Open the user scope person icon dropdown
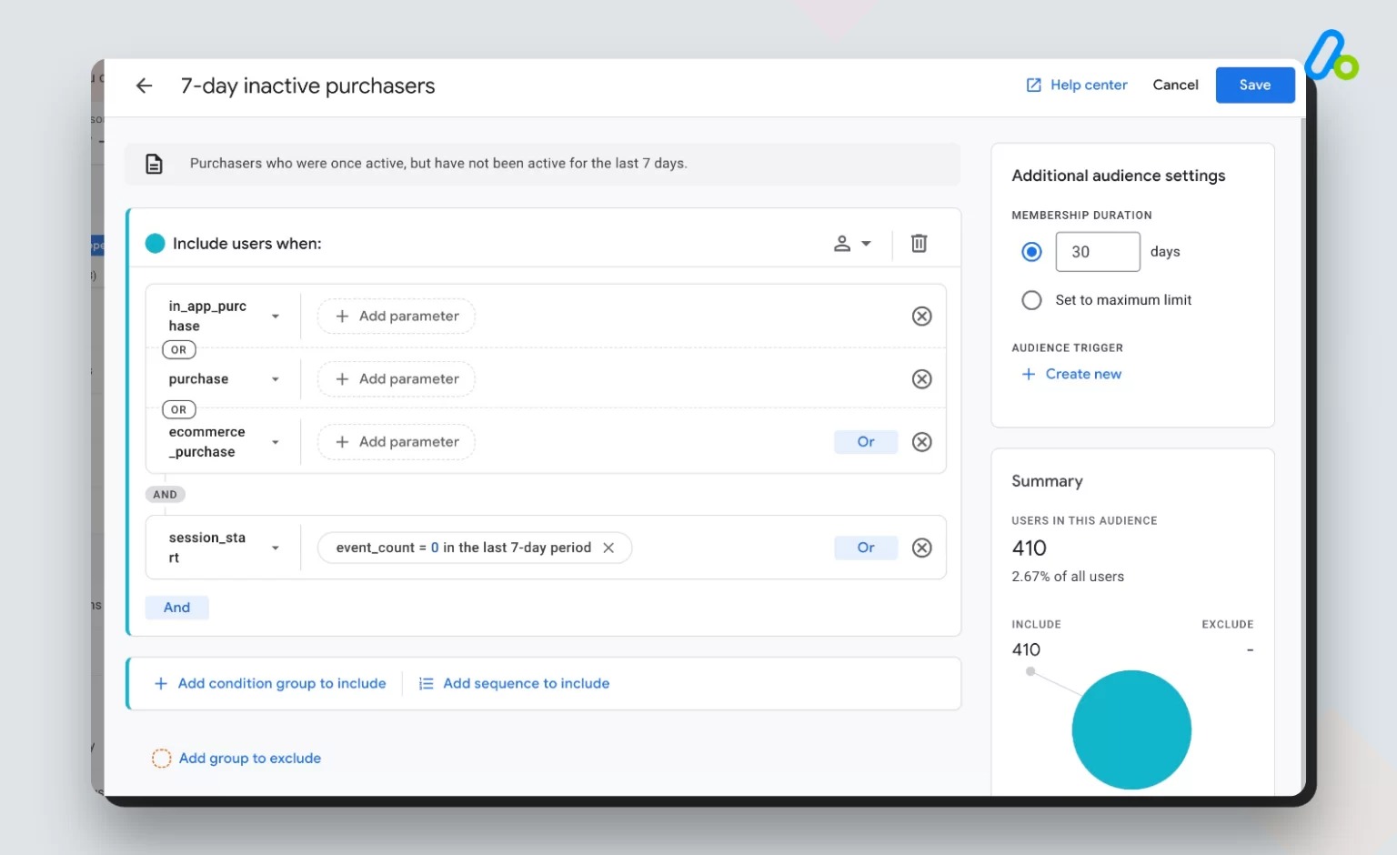 point(852,244)
